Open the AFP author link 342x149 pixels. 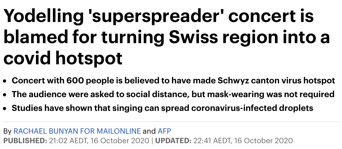[x=164, y=131]
